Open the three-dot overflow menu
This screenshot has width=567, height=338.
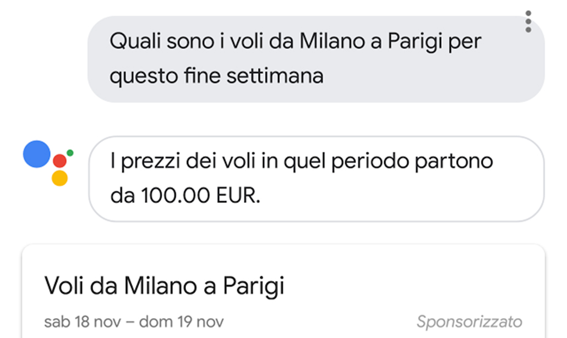528,21
